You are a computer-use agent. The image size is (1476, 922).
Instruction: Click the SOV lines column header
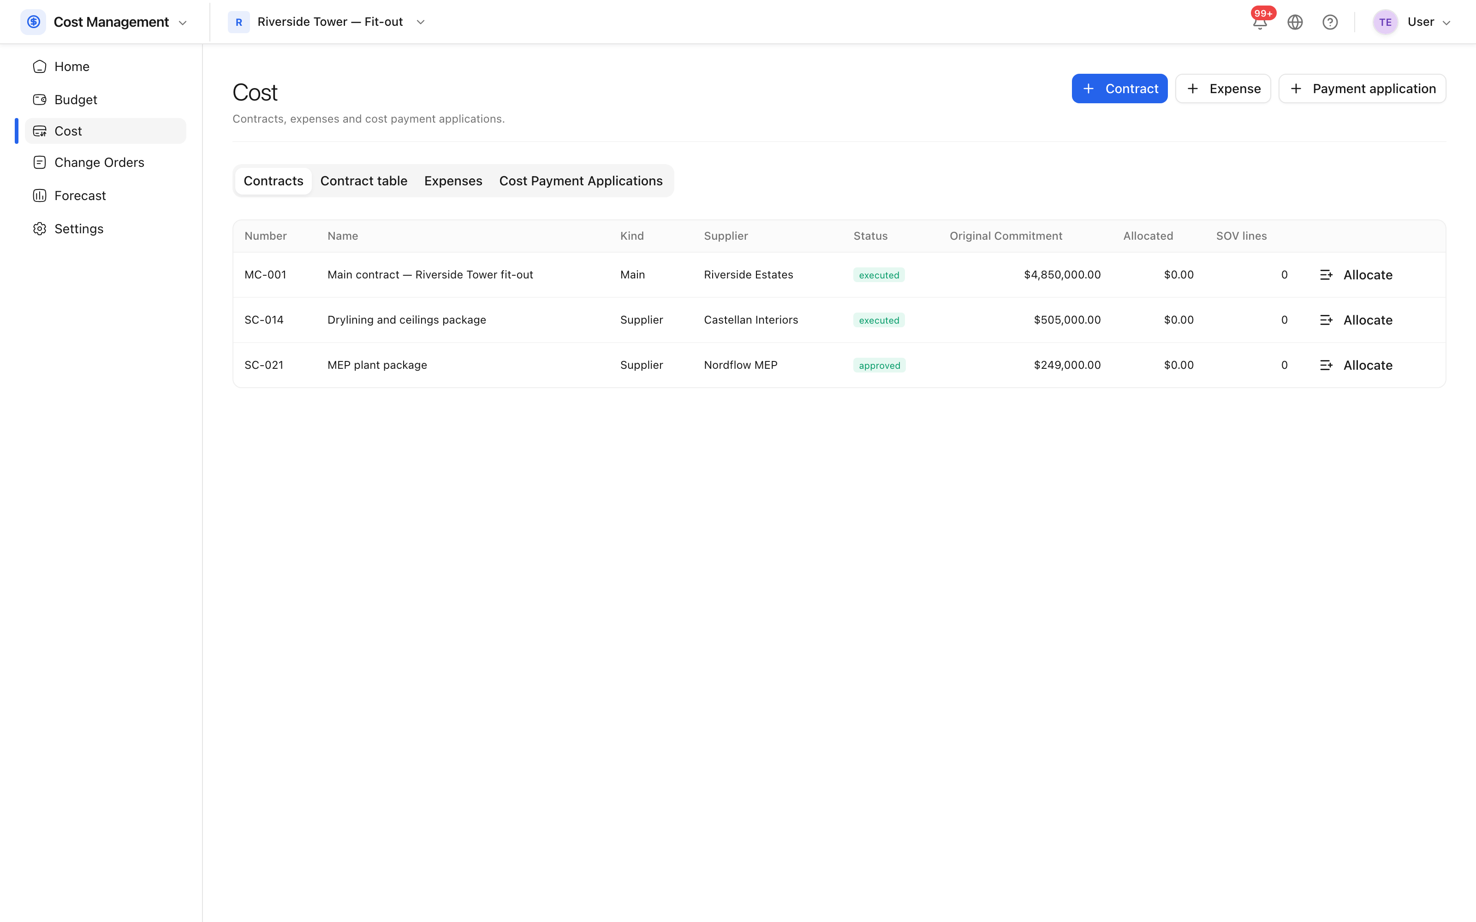coord(1241,236)
